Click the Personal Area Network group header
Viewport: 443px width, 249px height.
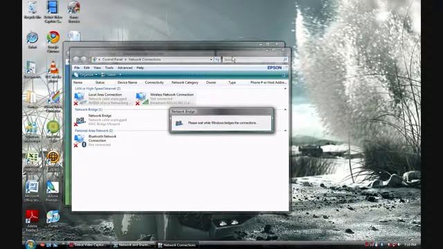coord(94,131)
